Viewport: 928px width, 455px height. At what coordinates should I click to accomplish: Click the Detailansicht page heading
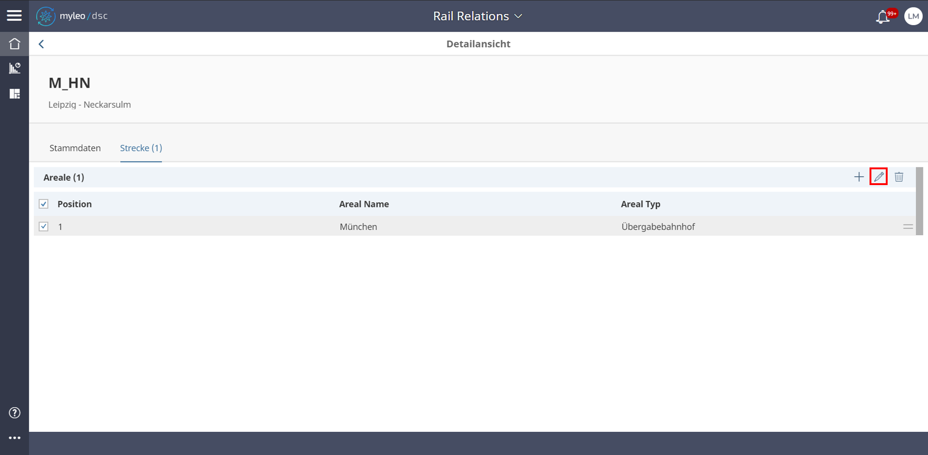point(478,44)
